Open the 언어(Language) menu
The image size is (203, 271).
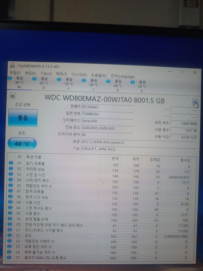click(x=123, y=76)
